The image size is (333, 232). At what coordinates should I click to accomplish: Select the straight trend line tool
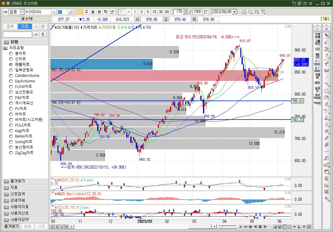327,77
